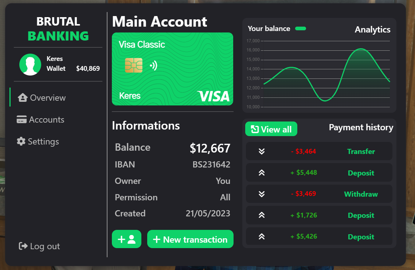The height and width of the screenshot is (270, 415).
Task: Toggle the green switch beside Your balance
Action: click(301, 28)
